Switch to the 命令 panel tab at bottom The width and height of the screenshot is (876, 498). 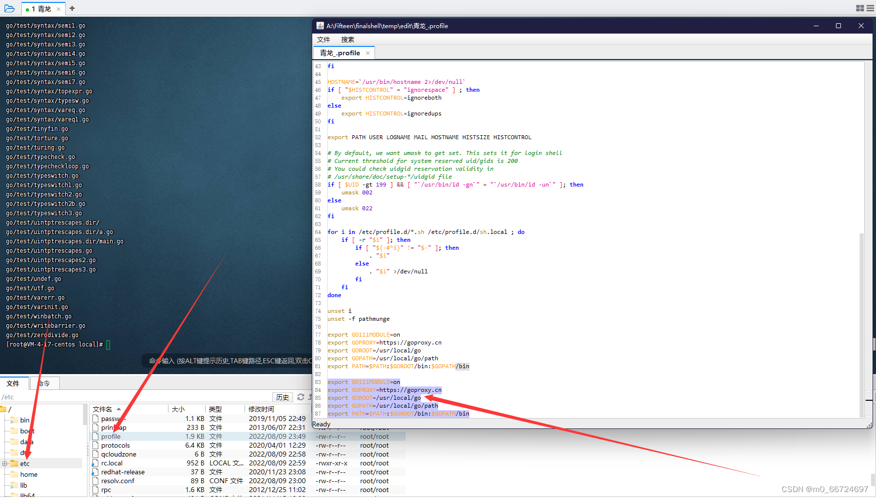pos(45,383)
